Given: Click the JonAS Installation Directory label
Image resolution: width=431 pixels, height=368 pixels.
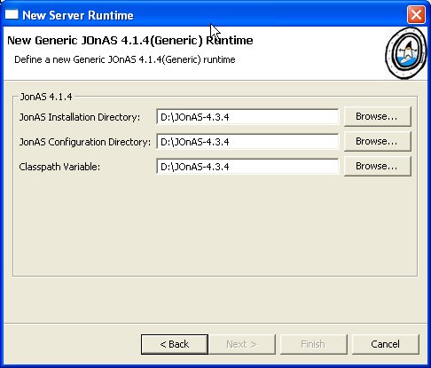Looking at the screenshot, I should coord(80,117).
